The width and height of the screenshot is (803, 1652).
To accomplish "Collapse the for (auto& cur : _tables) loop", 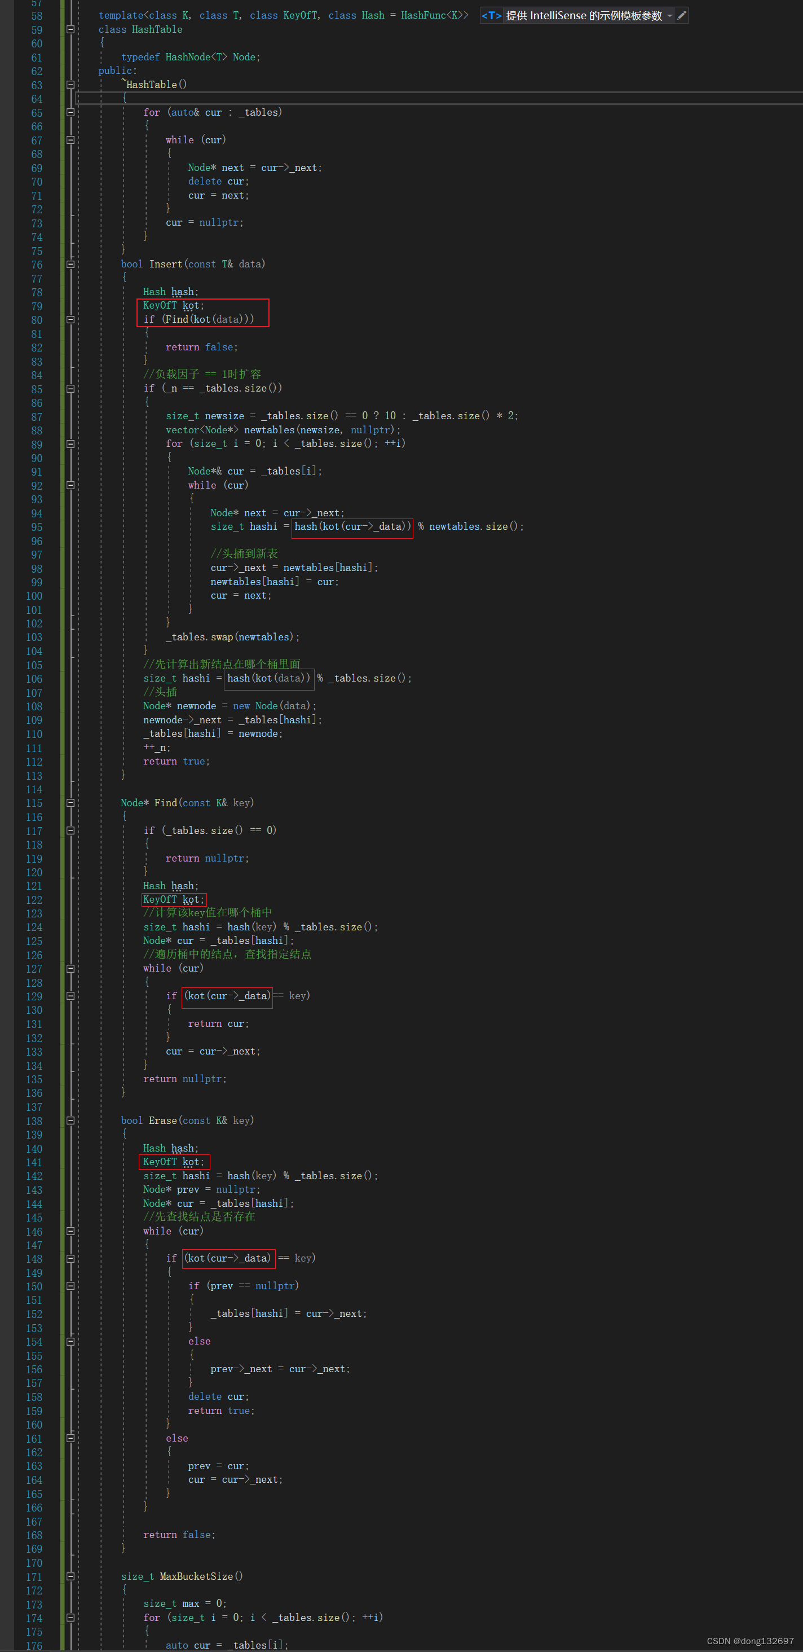I will (70, 112).
